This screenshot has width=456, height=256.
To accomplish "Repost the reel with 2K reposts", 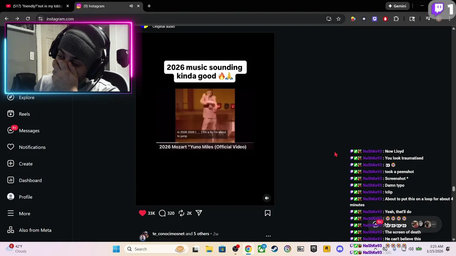I will 181,213.
